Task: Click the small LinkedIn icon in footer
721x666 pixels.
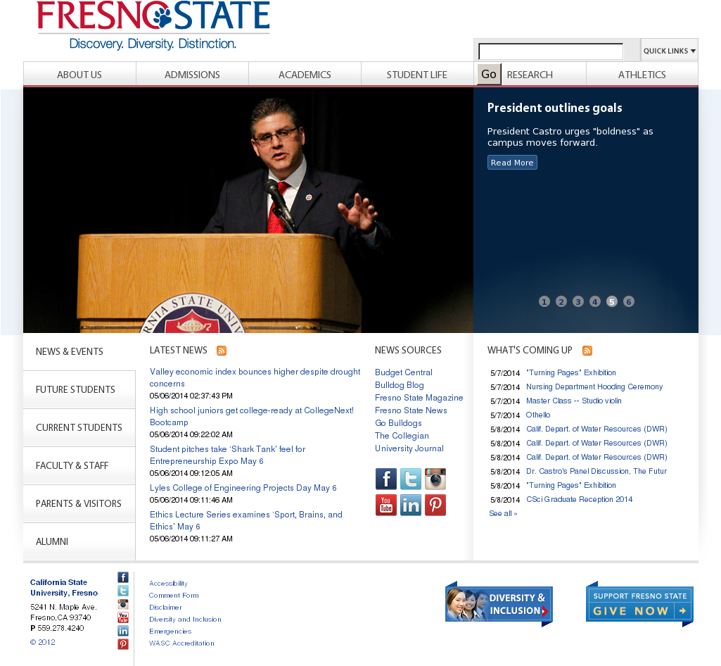Action: point(123,631)
